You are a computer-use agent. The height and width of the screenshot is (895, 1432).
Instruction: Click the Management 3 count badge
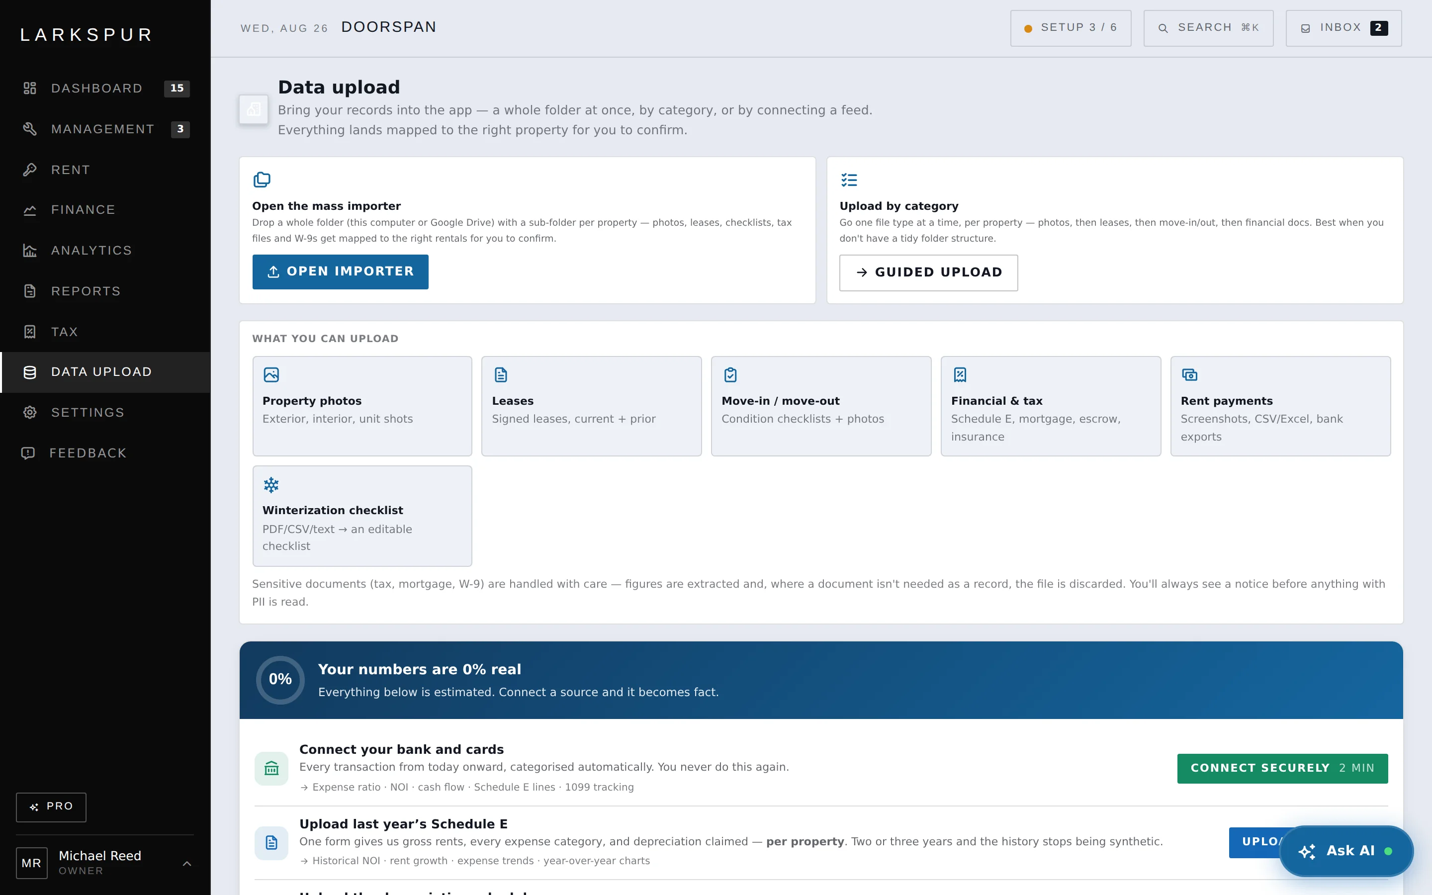point(180,129)
